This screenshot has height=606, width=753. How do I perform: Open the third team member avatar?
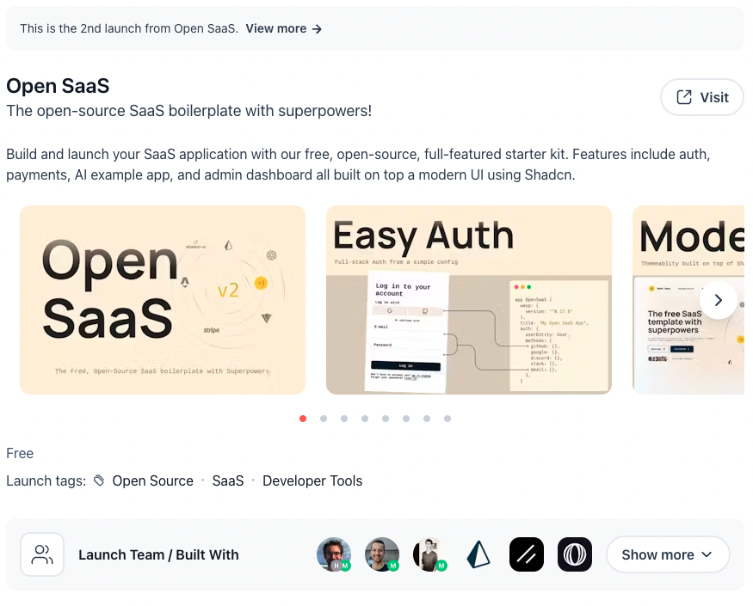(x=430, y=554)
